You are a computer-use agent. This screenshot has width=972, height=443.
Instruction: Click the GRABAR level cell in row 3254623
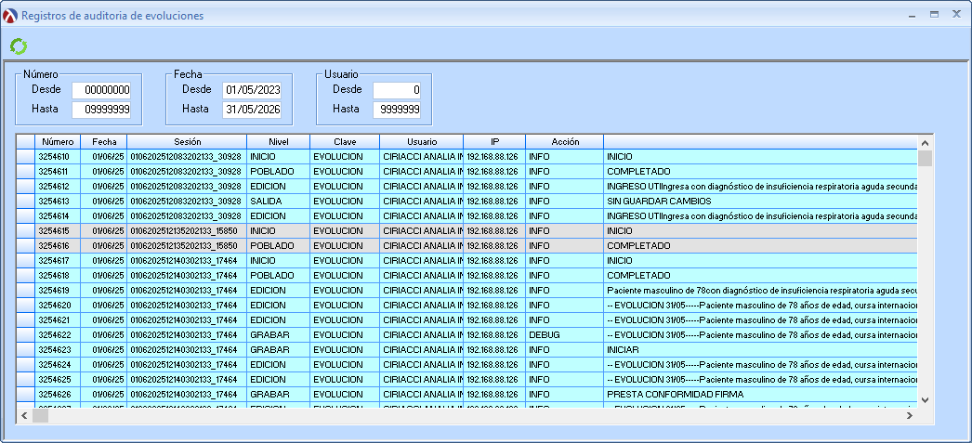[279, 350]
